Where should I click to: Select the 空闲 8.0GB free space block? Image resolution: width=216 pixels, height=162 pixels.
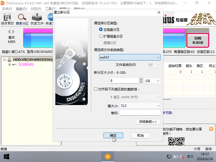point(198,40)
